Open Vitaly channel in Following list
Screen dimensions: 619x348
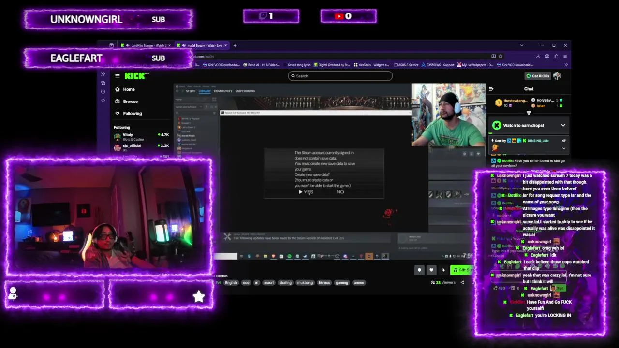click(x=141, y=137)
